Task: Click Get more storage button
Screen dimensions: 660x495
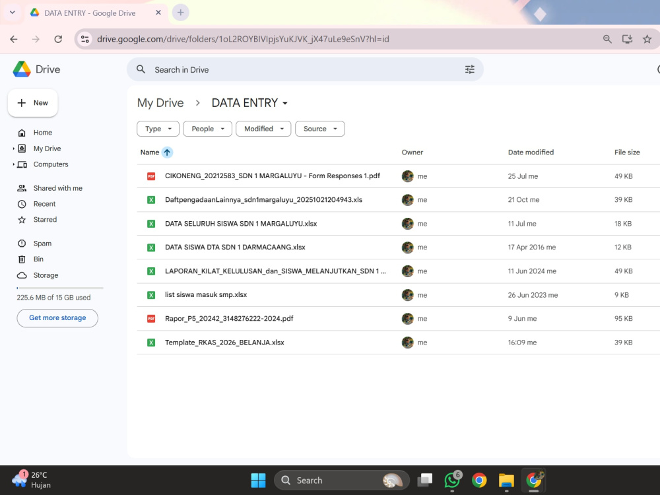Action: (57, 318)
